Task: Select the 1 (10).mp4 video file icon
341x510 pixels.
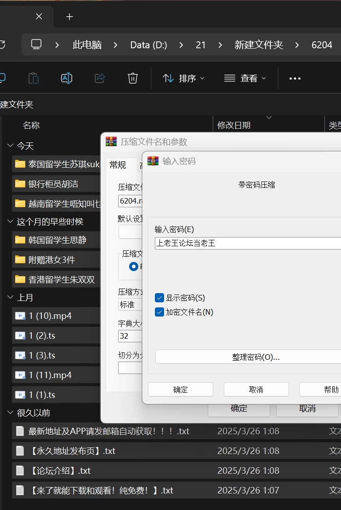Action: tap(20, 316)
